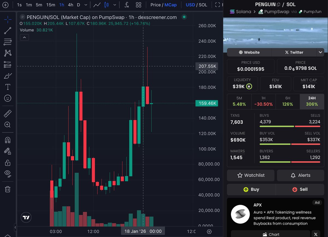Select the trend line drawing tool

7,31
